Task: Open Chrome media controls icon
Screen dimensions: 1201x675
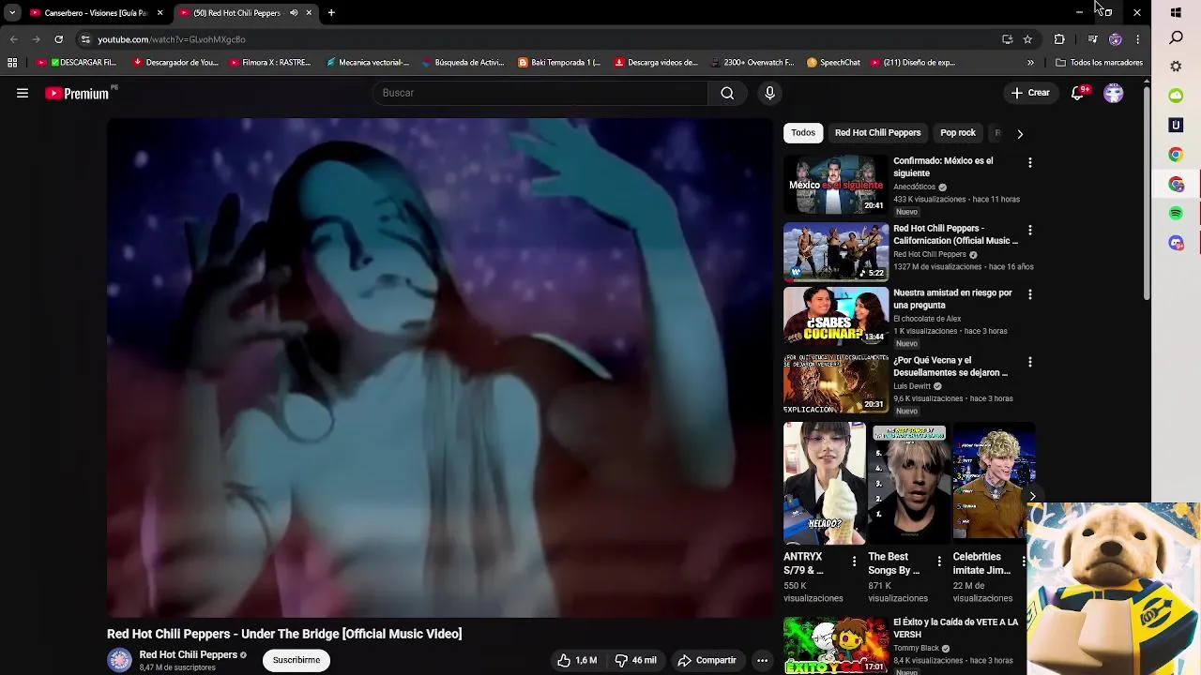Action: click(1093, 39)
